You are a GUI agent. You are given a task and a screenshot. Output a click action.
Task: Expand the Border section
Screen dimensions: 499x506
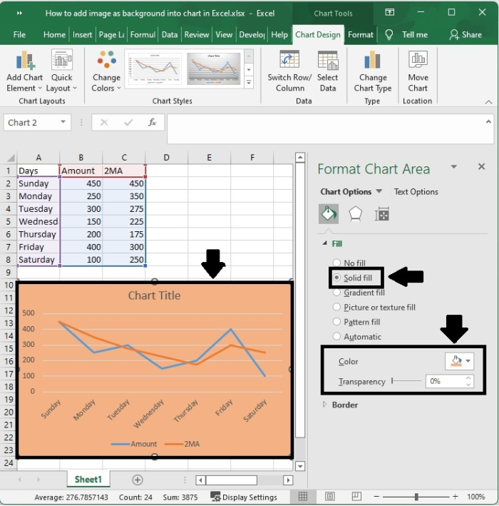(325, 405)
